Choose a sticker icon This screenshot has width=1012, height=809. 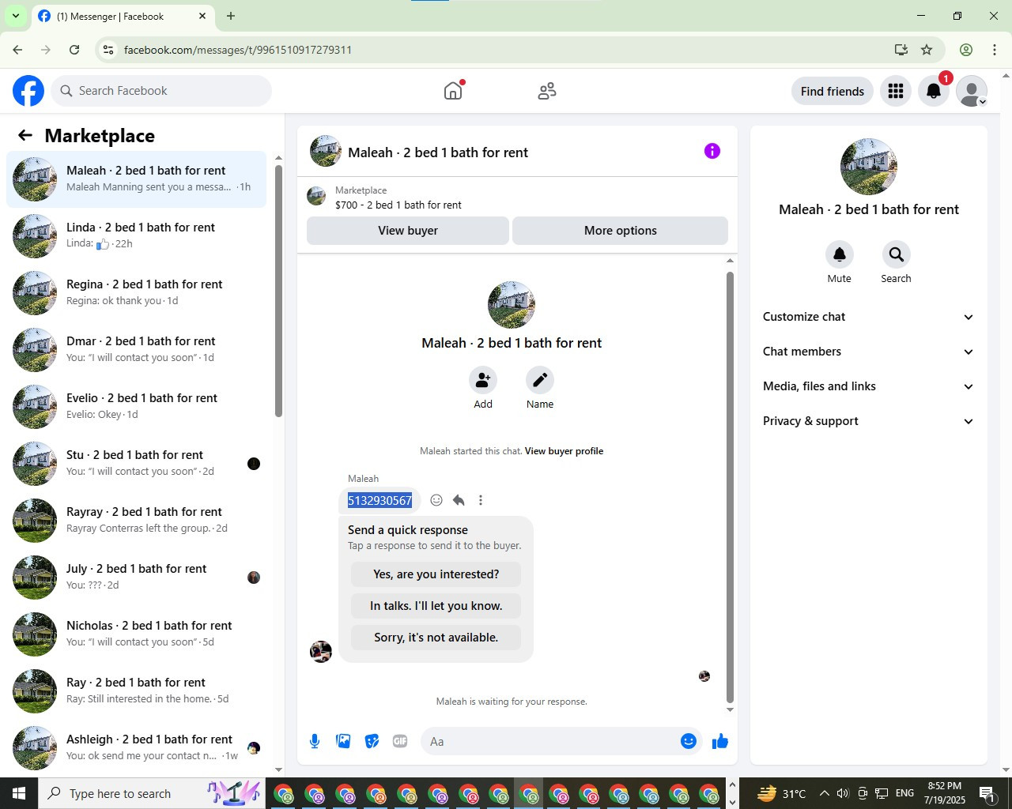(x=372, y=741)
